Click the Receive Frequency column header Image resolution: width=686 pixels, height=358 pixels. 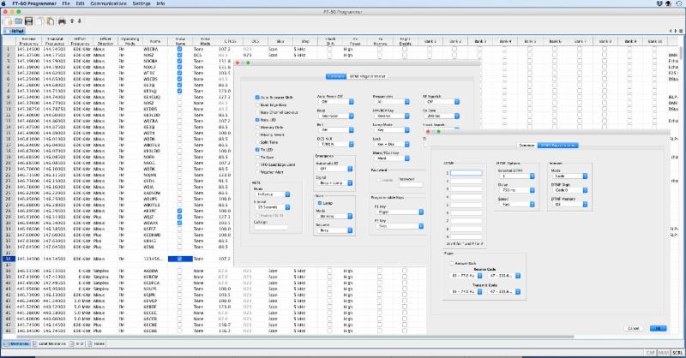tap(28, 41)
